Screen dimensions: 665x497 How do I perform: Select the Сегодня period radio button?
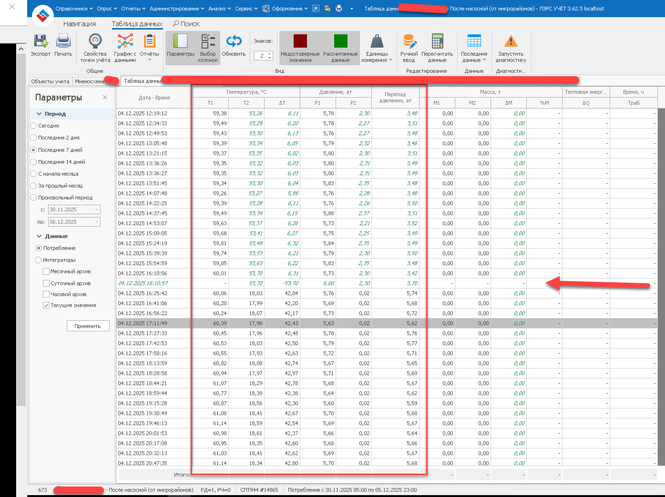34,126
